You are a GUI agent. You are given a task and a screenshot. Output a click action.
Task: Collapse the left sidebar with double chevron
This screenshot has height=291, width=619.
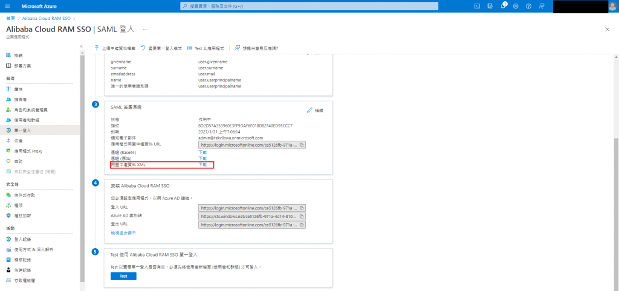coord(82,46)
